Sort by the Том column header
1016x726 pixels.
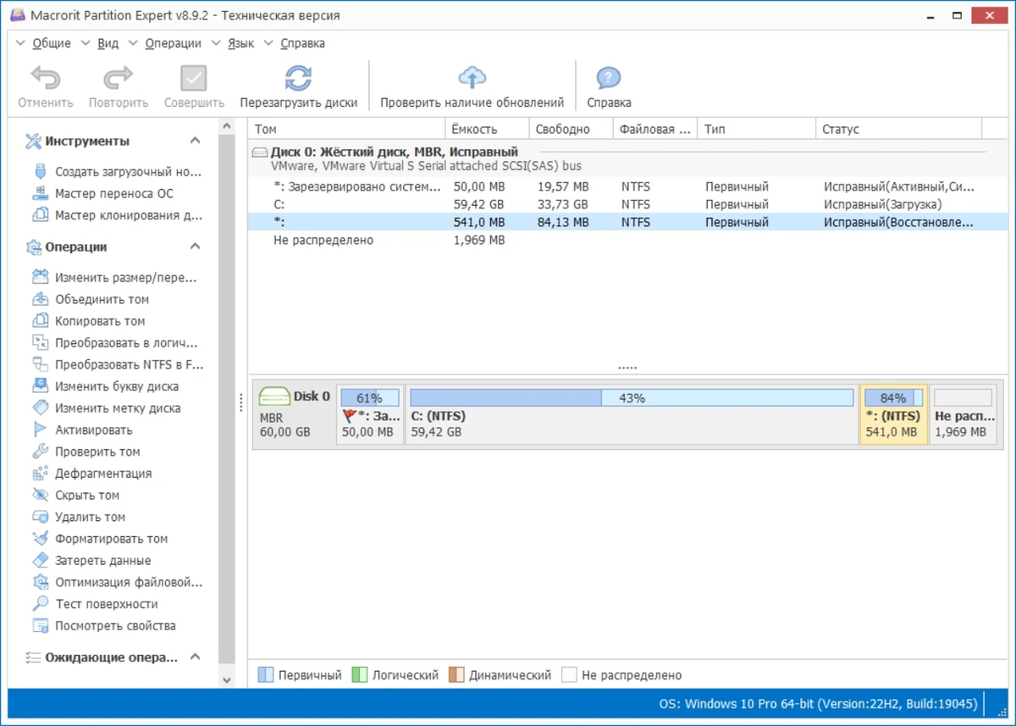tap(346, 129)
